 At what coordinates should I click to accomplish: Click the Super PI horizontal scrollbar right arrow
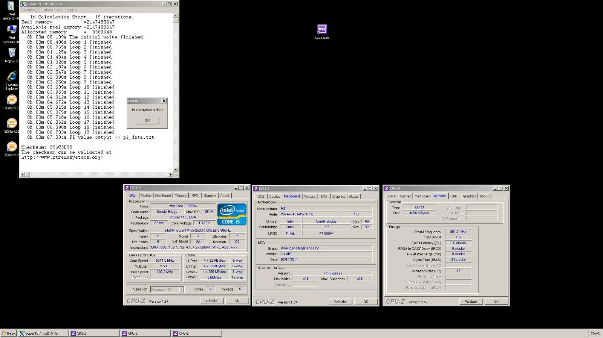[171, 174]
